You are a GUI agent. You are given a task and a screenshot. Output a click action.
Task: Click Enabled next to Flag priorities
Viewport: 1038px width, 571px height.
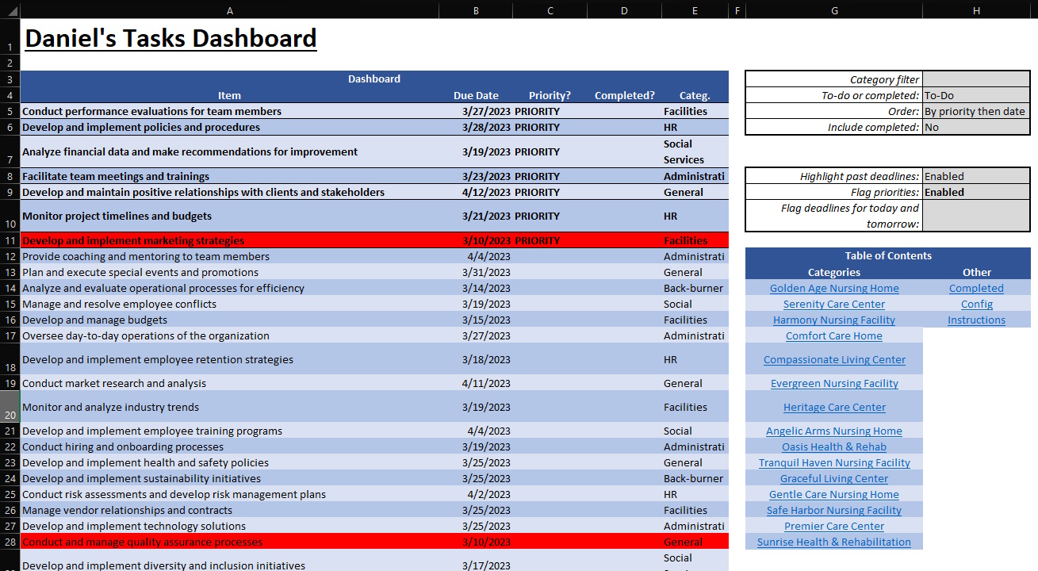tap(976, 192)
